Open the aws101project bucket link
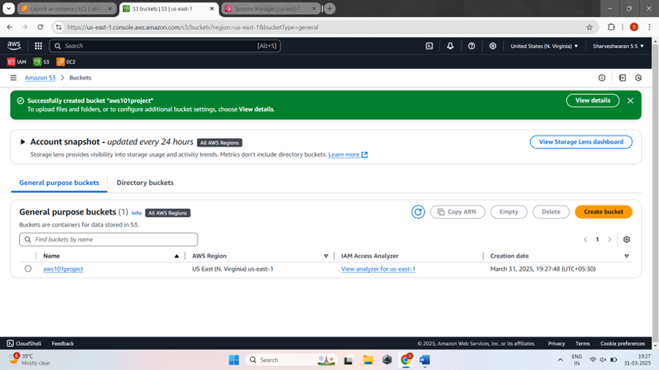This screenshot has width=659, height=370. [x=63, y=269]
